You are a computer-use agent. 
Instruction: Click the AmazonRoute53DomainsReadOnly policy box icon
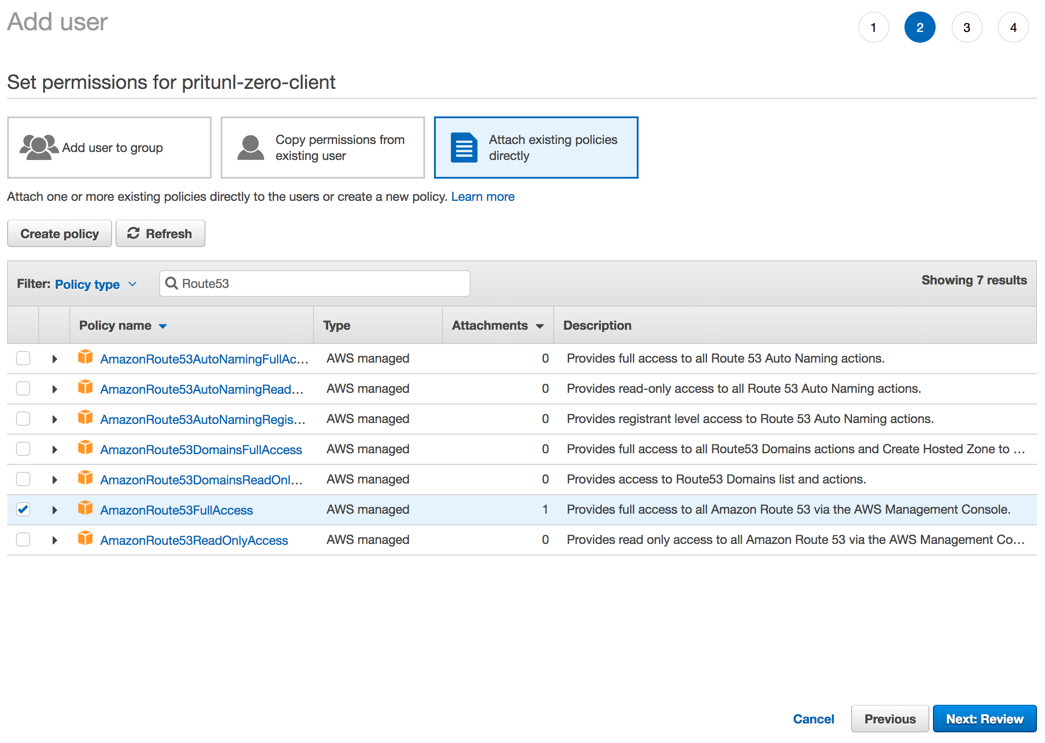[85, 478]
